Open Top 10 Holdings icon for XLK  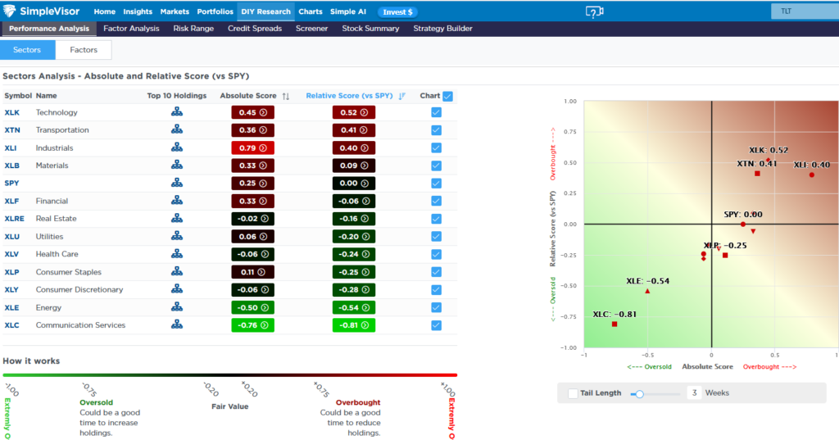point(177,112)
